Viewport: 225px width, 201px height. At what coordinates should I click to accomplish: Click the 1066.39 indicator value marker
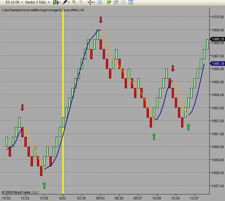click(217, 64)
